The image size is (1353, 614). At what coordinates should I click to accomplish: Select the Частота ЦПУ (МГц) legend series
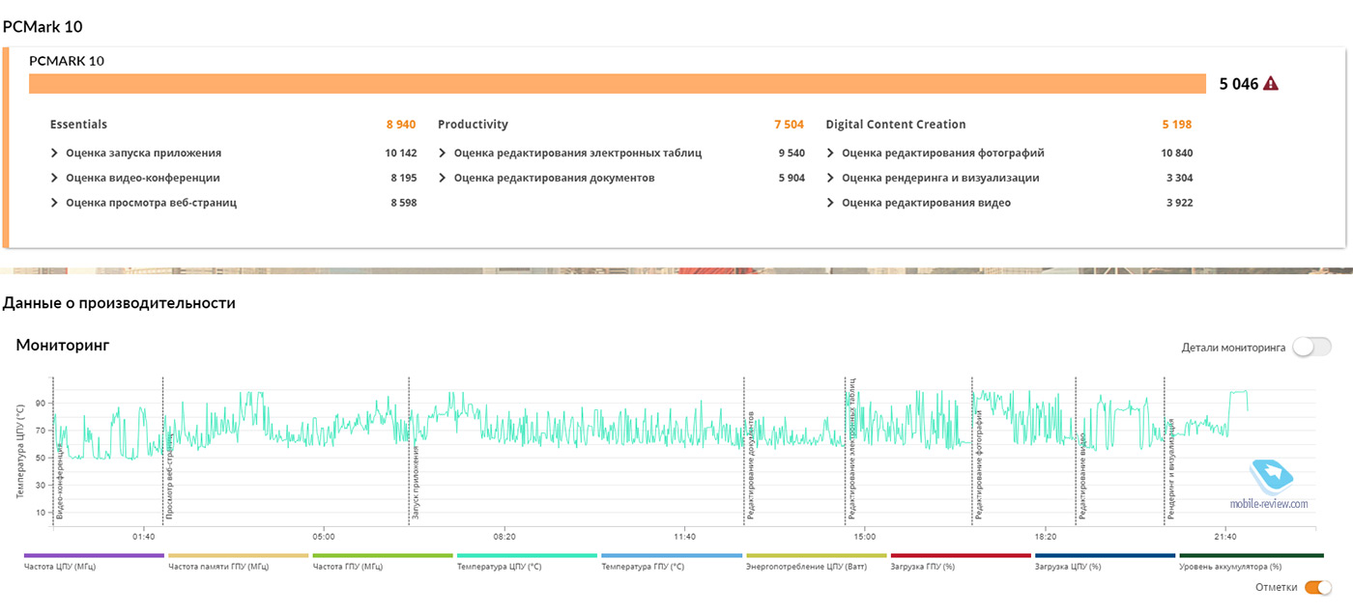(x=95, y=561)
